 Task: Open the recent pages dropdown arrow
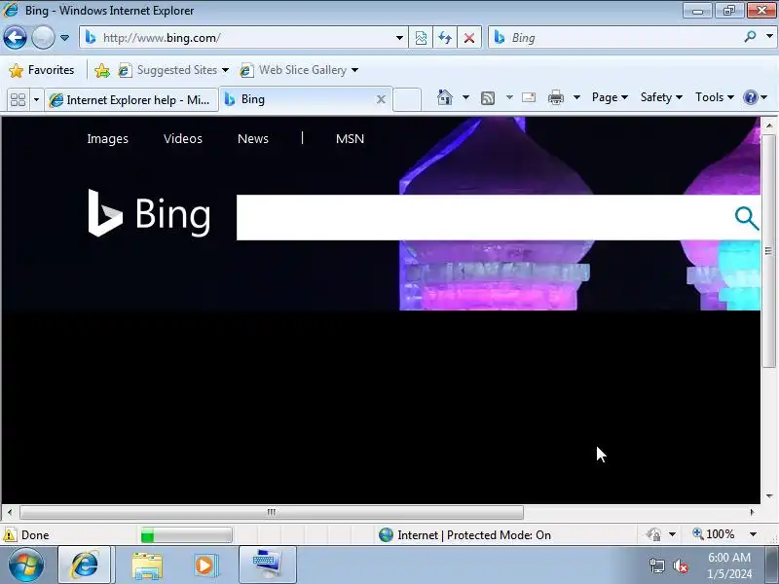[64, 38]
